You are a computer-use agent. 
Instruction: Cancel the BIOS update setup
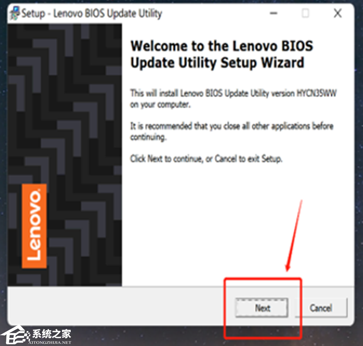[321, 308]
